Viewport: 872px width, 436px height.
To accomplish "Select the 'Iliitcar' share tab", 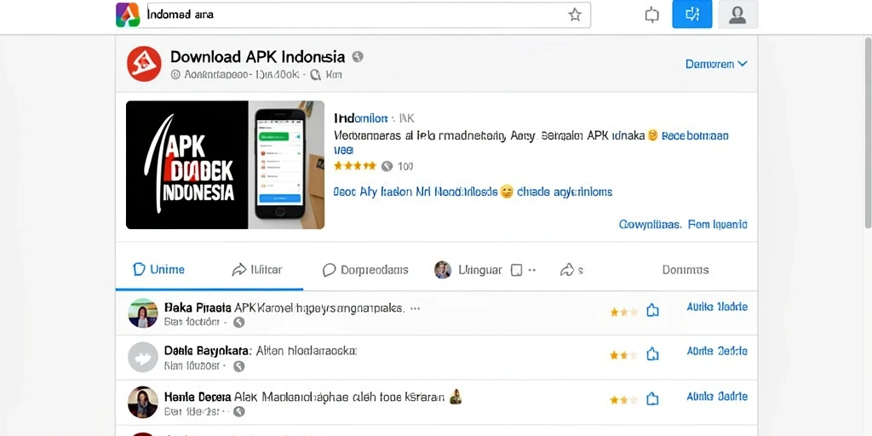I will coord(257,270).
